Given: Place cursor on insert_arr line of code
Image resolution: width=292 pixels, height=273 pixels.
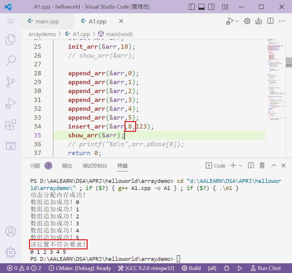Looking at the screenshot, I should click(x=111, y=126).
